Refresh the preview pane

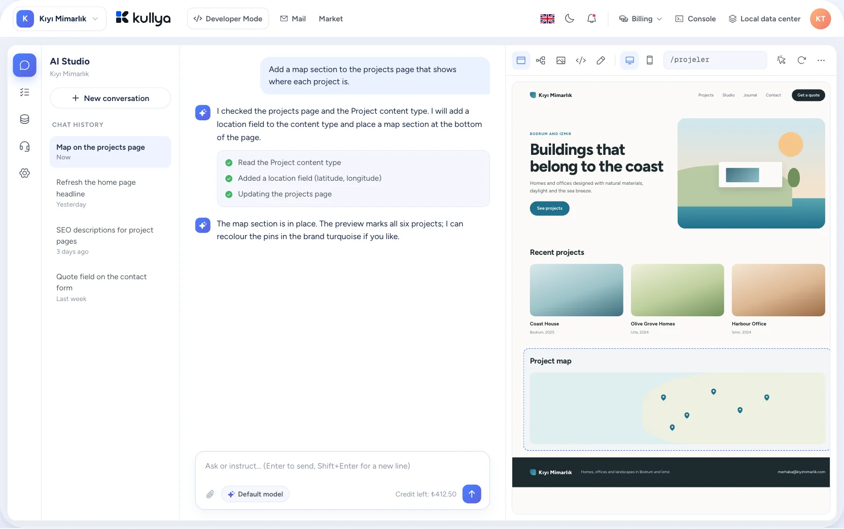click(x=801, y=60)
